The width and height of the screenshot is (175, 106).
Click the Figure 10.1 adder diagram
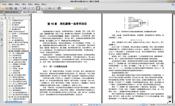point(136,23)
